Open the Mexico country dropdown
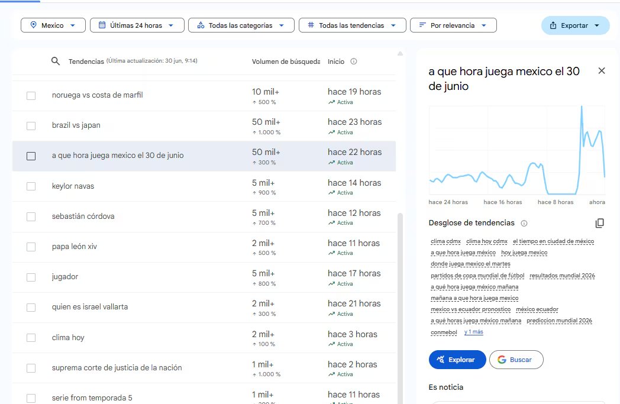This screenshot has width=620, height=404. pos(53,25)
